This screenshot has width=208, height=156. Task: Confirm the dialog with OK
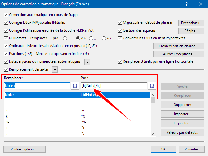click(x=163, y=149)
